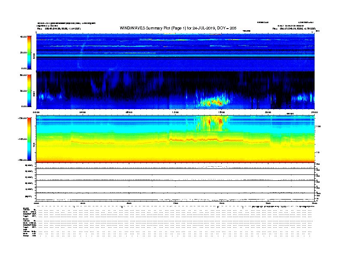This screenshot has height=261, width=339.
Task: Click the 40.00 label on RAD2 color scale
Action: [23, 37]
